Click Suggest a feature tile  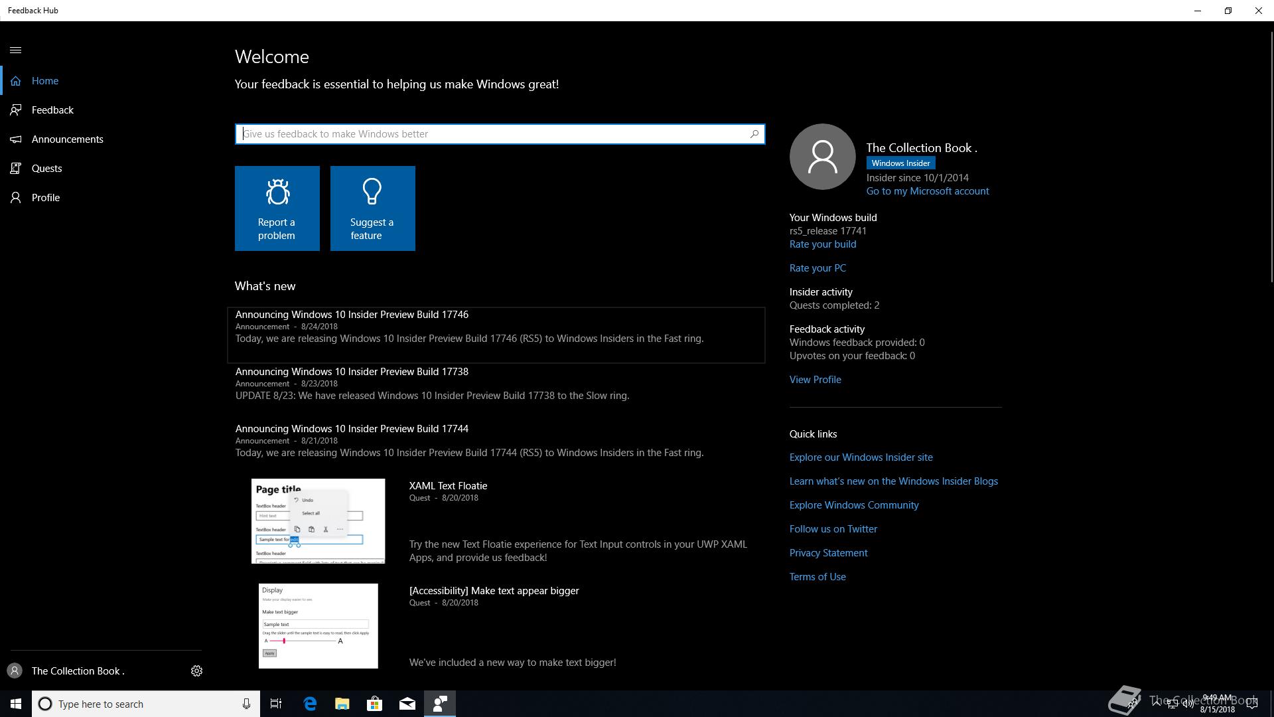[372, 208]
